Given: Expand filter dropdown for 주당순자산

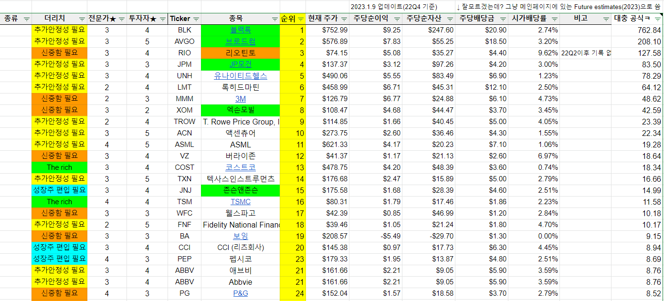Looking at the screenshot, I should click(449, 19).
